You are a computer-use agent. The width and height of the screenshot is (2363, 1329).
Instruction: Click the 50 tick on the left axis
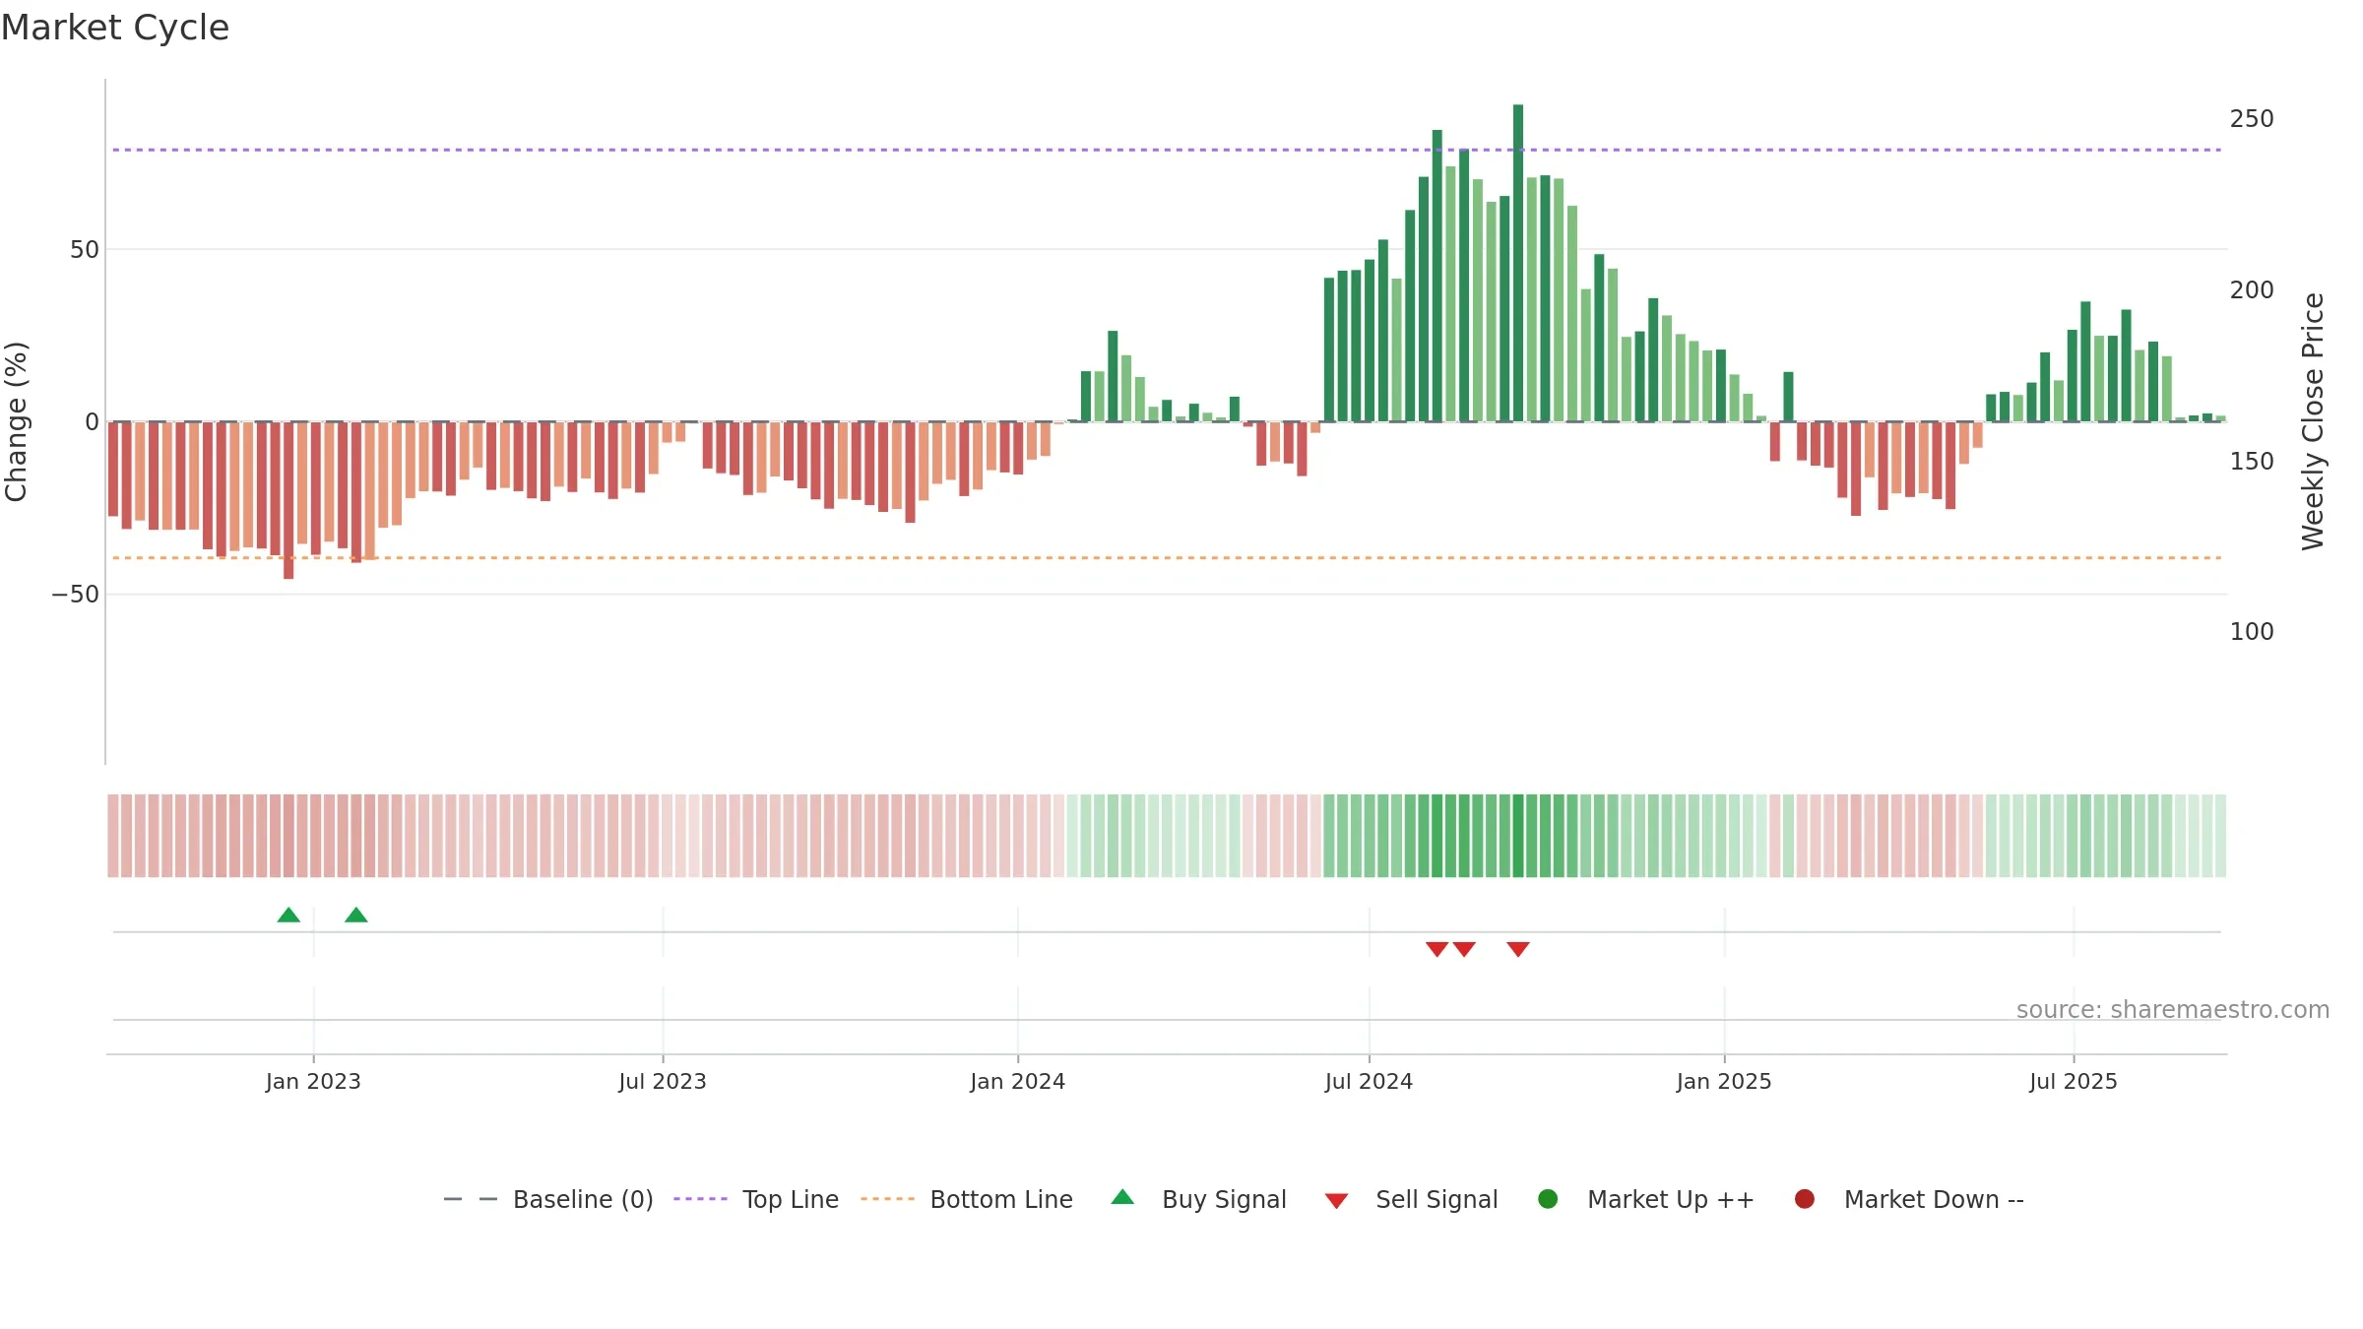[x=85, y=250]
